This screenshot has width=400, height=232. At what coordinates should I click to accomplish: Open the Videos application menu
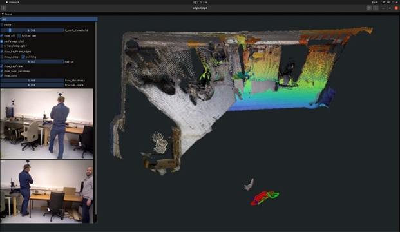[x=12, y=2]
